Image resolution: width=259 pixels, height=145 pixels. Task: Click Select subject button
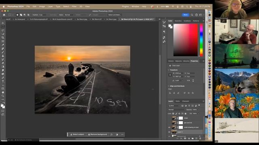pos(77,135)
